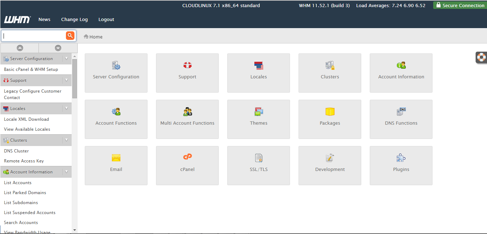Select the cPanel icon tile
The height and width of the screenshot is (234, 487).
point(187,166)
